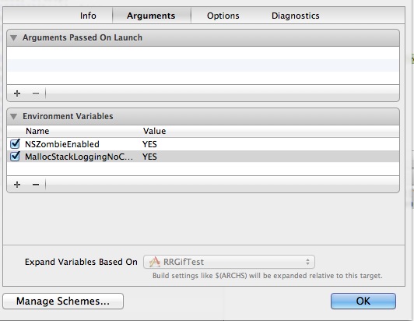The width and height of the screenshot is (414, 321).
Task: Remove launch argument using minus icon
Action: pyautogui.click(x=36, y=93)
